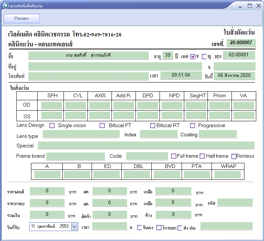The height and width of the screenshot is (241, 264).
Task: Check the โทรบอก checkbox
Action: click(x=159, y=228)
